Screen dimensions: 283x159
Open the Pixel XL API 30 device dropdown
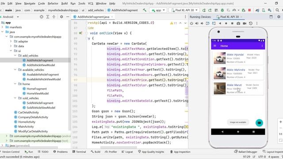point(184,10)
